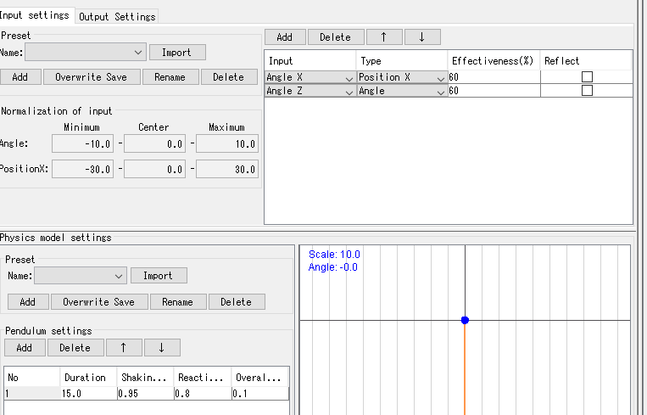The width and height of the screenshot is (647, 415).
Task: Click Overwrite Save in input preset
Action: point(92,77)
